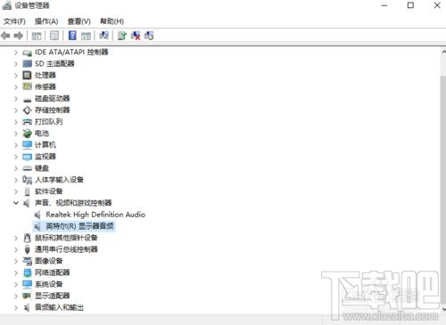Select the 通用串行总线控制器 label
This screenshot has width=446, height=325.
point(66,249)
